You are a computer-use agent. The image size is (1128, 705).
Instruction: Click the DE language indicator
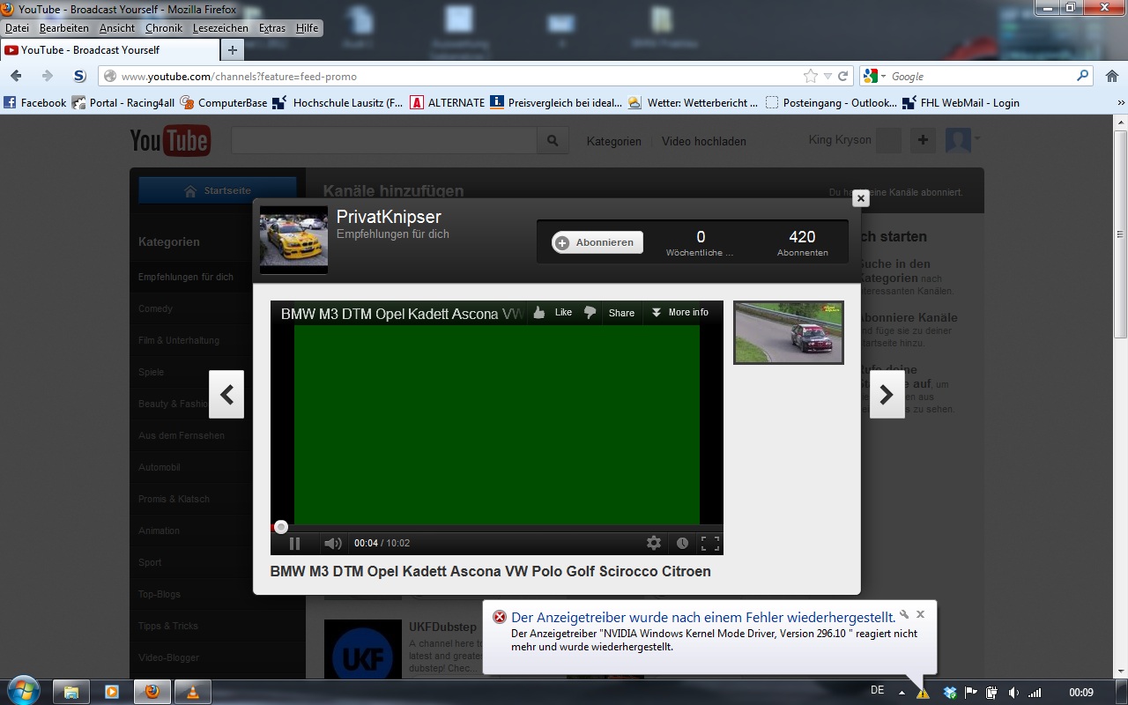click(878, 690)
